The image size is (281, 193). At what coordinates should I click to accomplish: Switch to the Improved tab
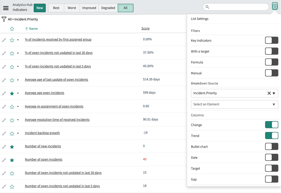[89, 8]
